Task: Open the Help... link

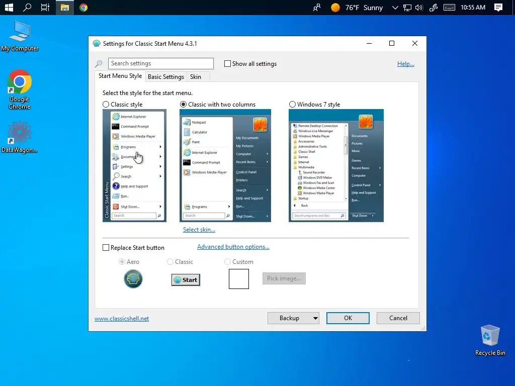Action: (x=406, y=64)
